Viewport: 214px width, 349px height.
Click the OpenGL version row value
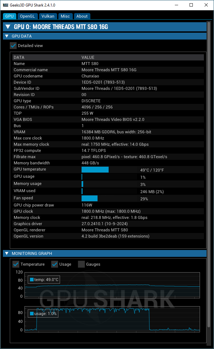115,236
